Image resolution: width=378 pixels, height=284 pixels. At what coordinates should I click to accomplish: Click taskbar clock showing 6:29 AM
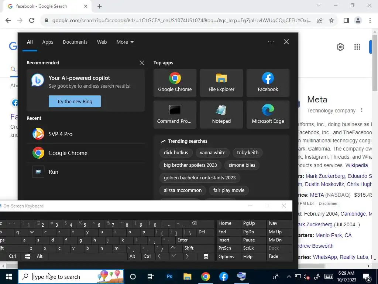[347, 277]
